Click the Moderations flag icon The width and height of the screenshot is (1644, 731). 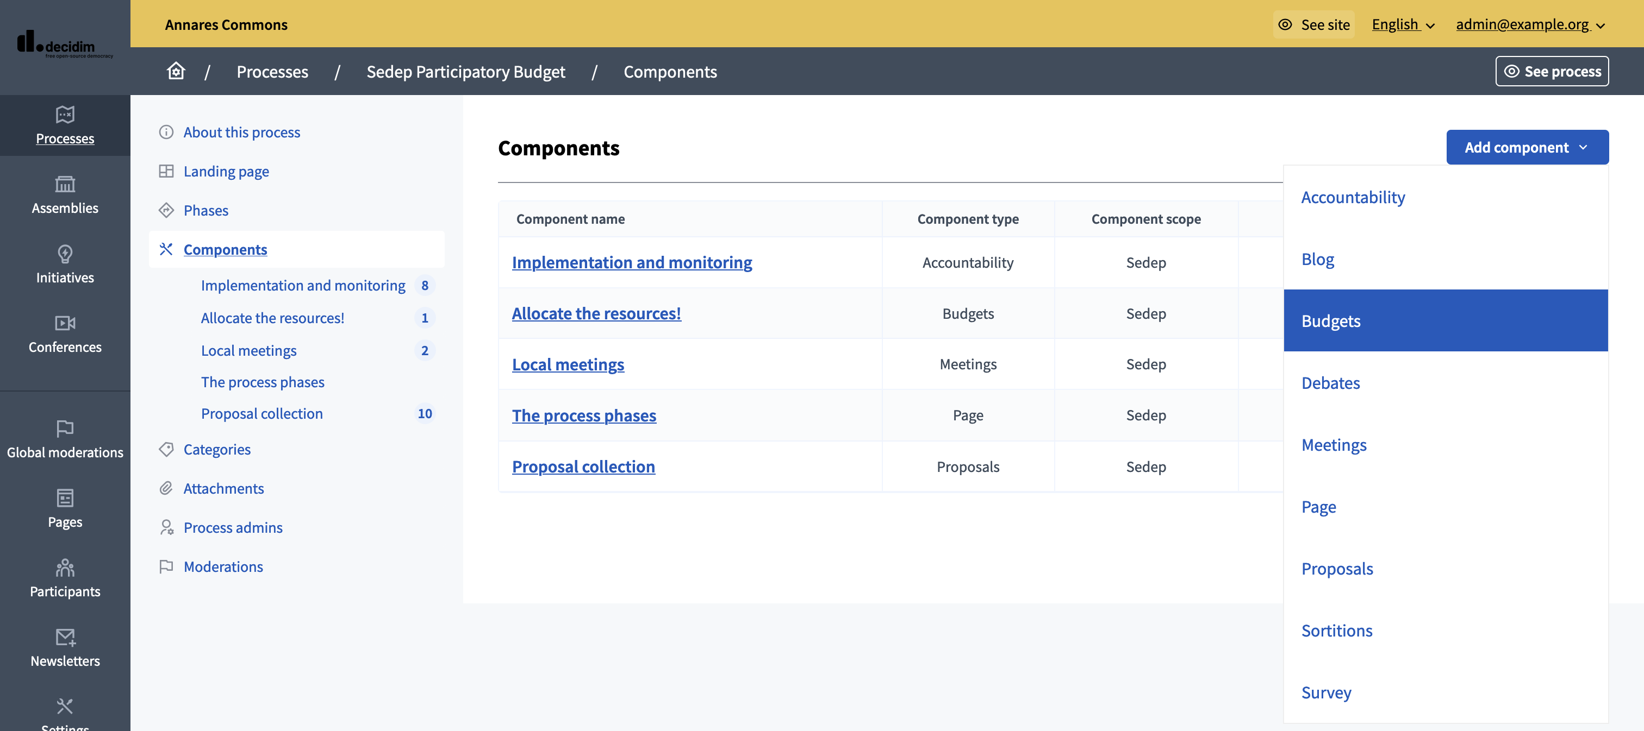166,566
